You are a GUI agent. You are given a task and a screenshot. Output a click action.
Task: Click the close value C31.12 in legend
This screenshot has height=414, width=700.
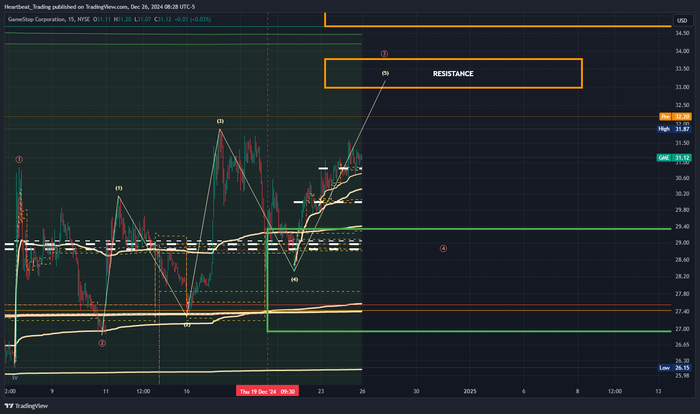pos(163,19)
